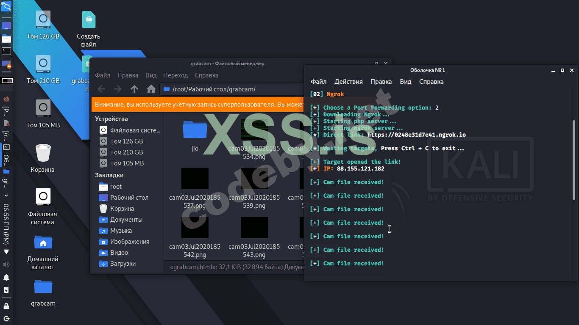Screen dimensions: 579x325
Task: Open the Корзина bookmark in the sidebar
Action: pos(117,209)
